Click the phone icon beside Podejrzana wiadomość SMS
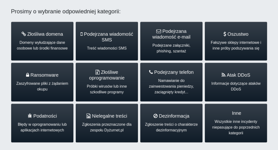This screenshot has width=278, height=150. click(81, 34)
